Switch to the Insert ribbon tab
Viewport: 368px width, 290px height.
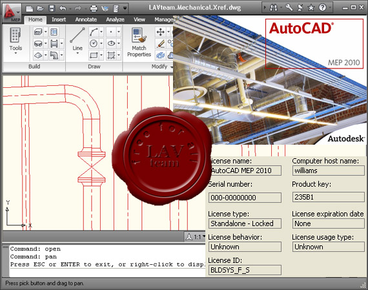tap(59, 19)
